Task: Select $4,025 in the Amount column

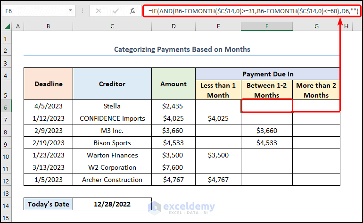Action: point(173,118)
